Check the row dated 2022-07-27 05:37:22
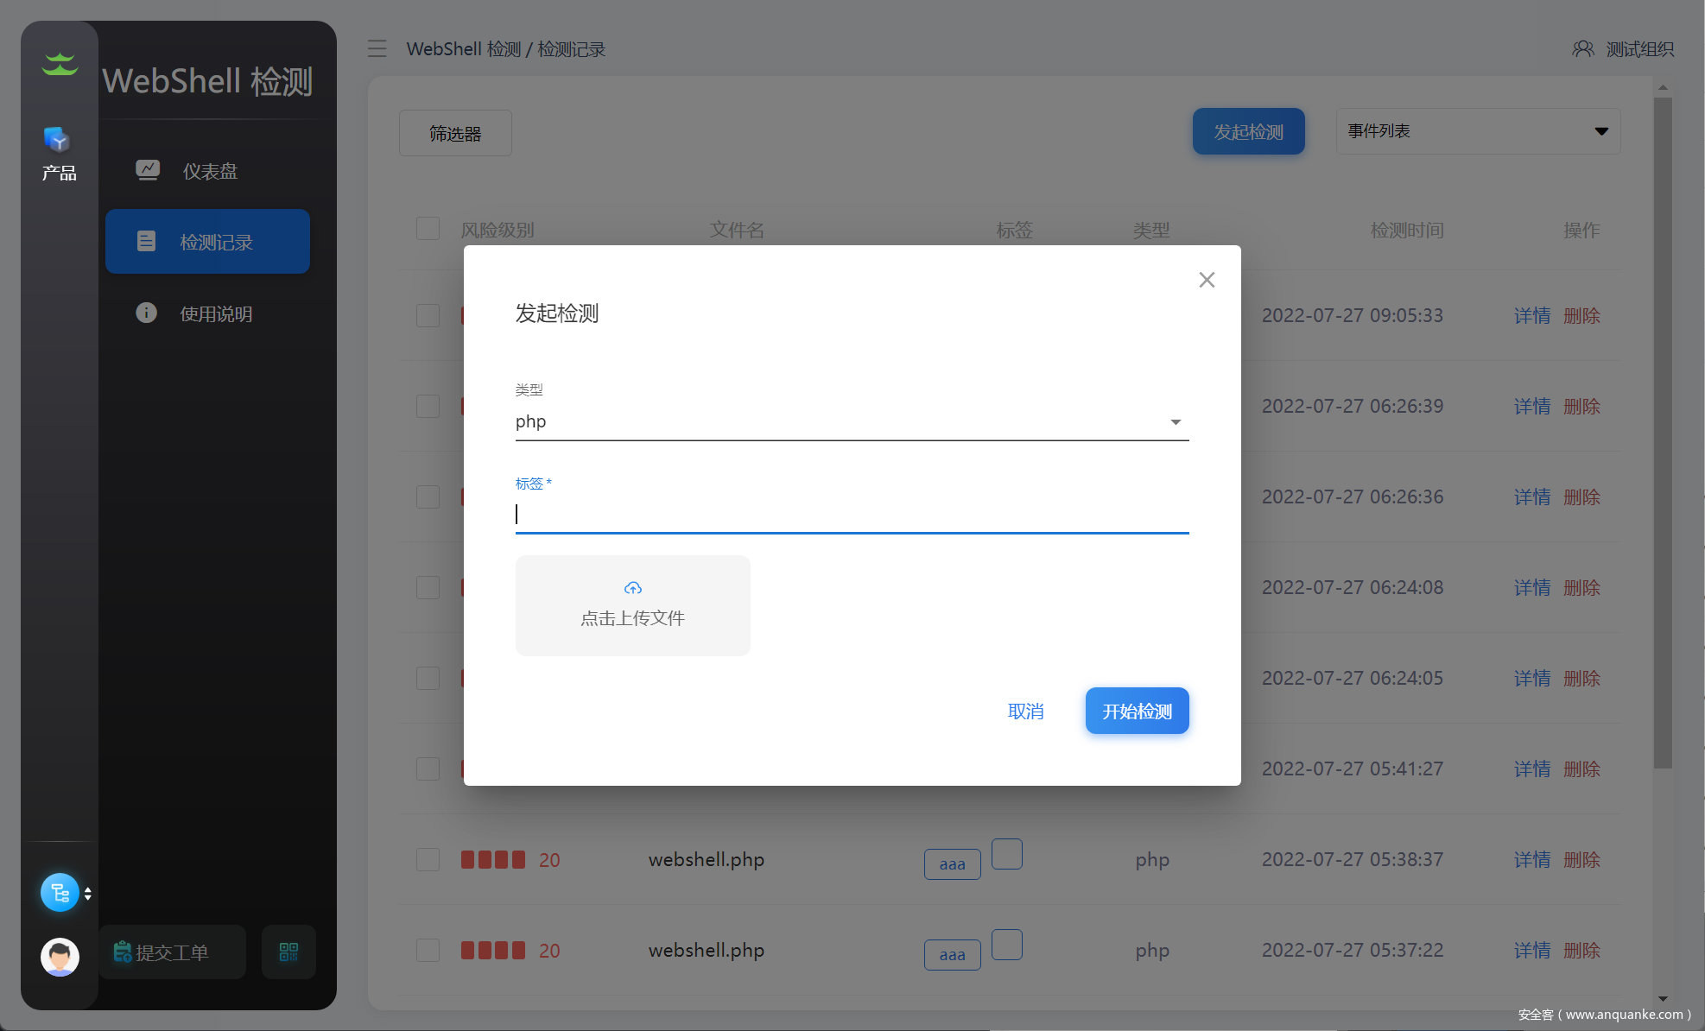The image size is (1705, 1031). click(x=428, y=950)
